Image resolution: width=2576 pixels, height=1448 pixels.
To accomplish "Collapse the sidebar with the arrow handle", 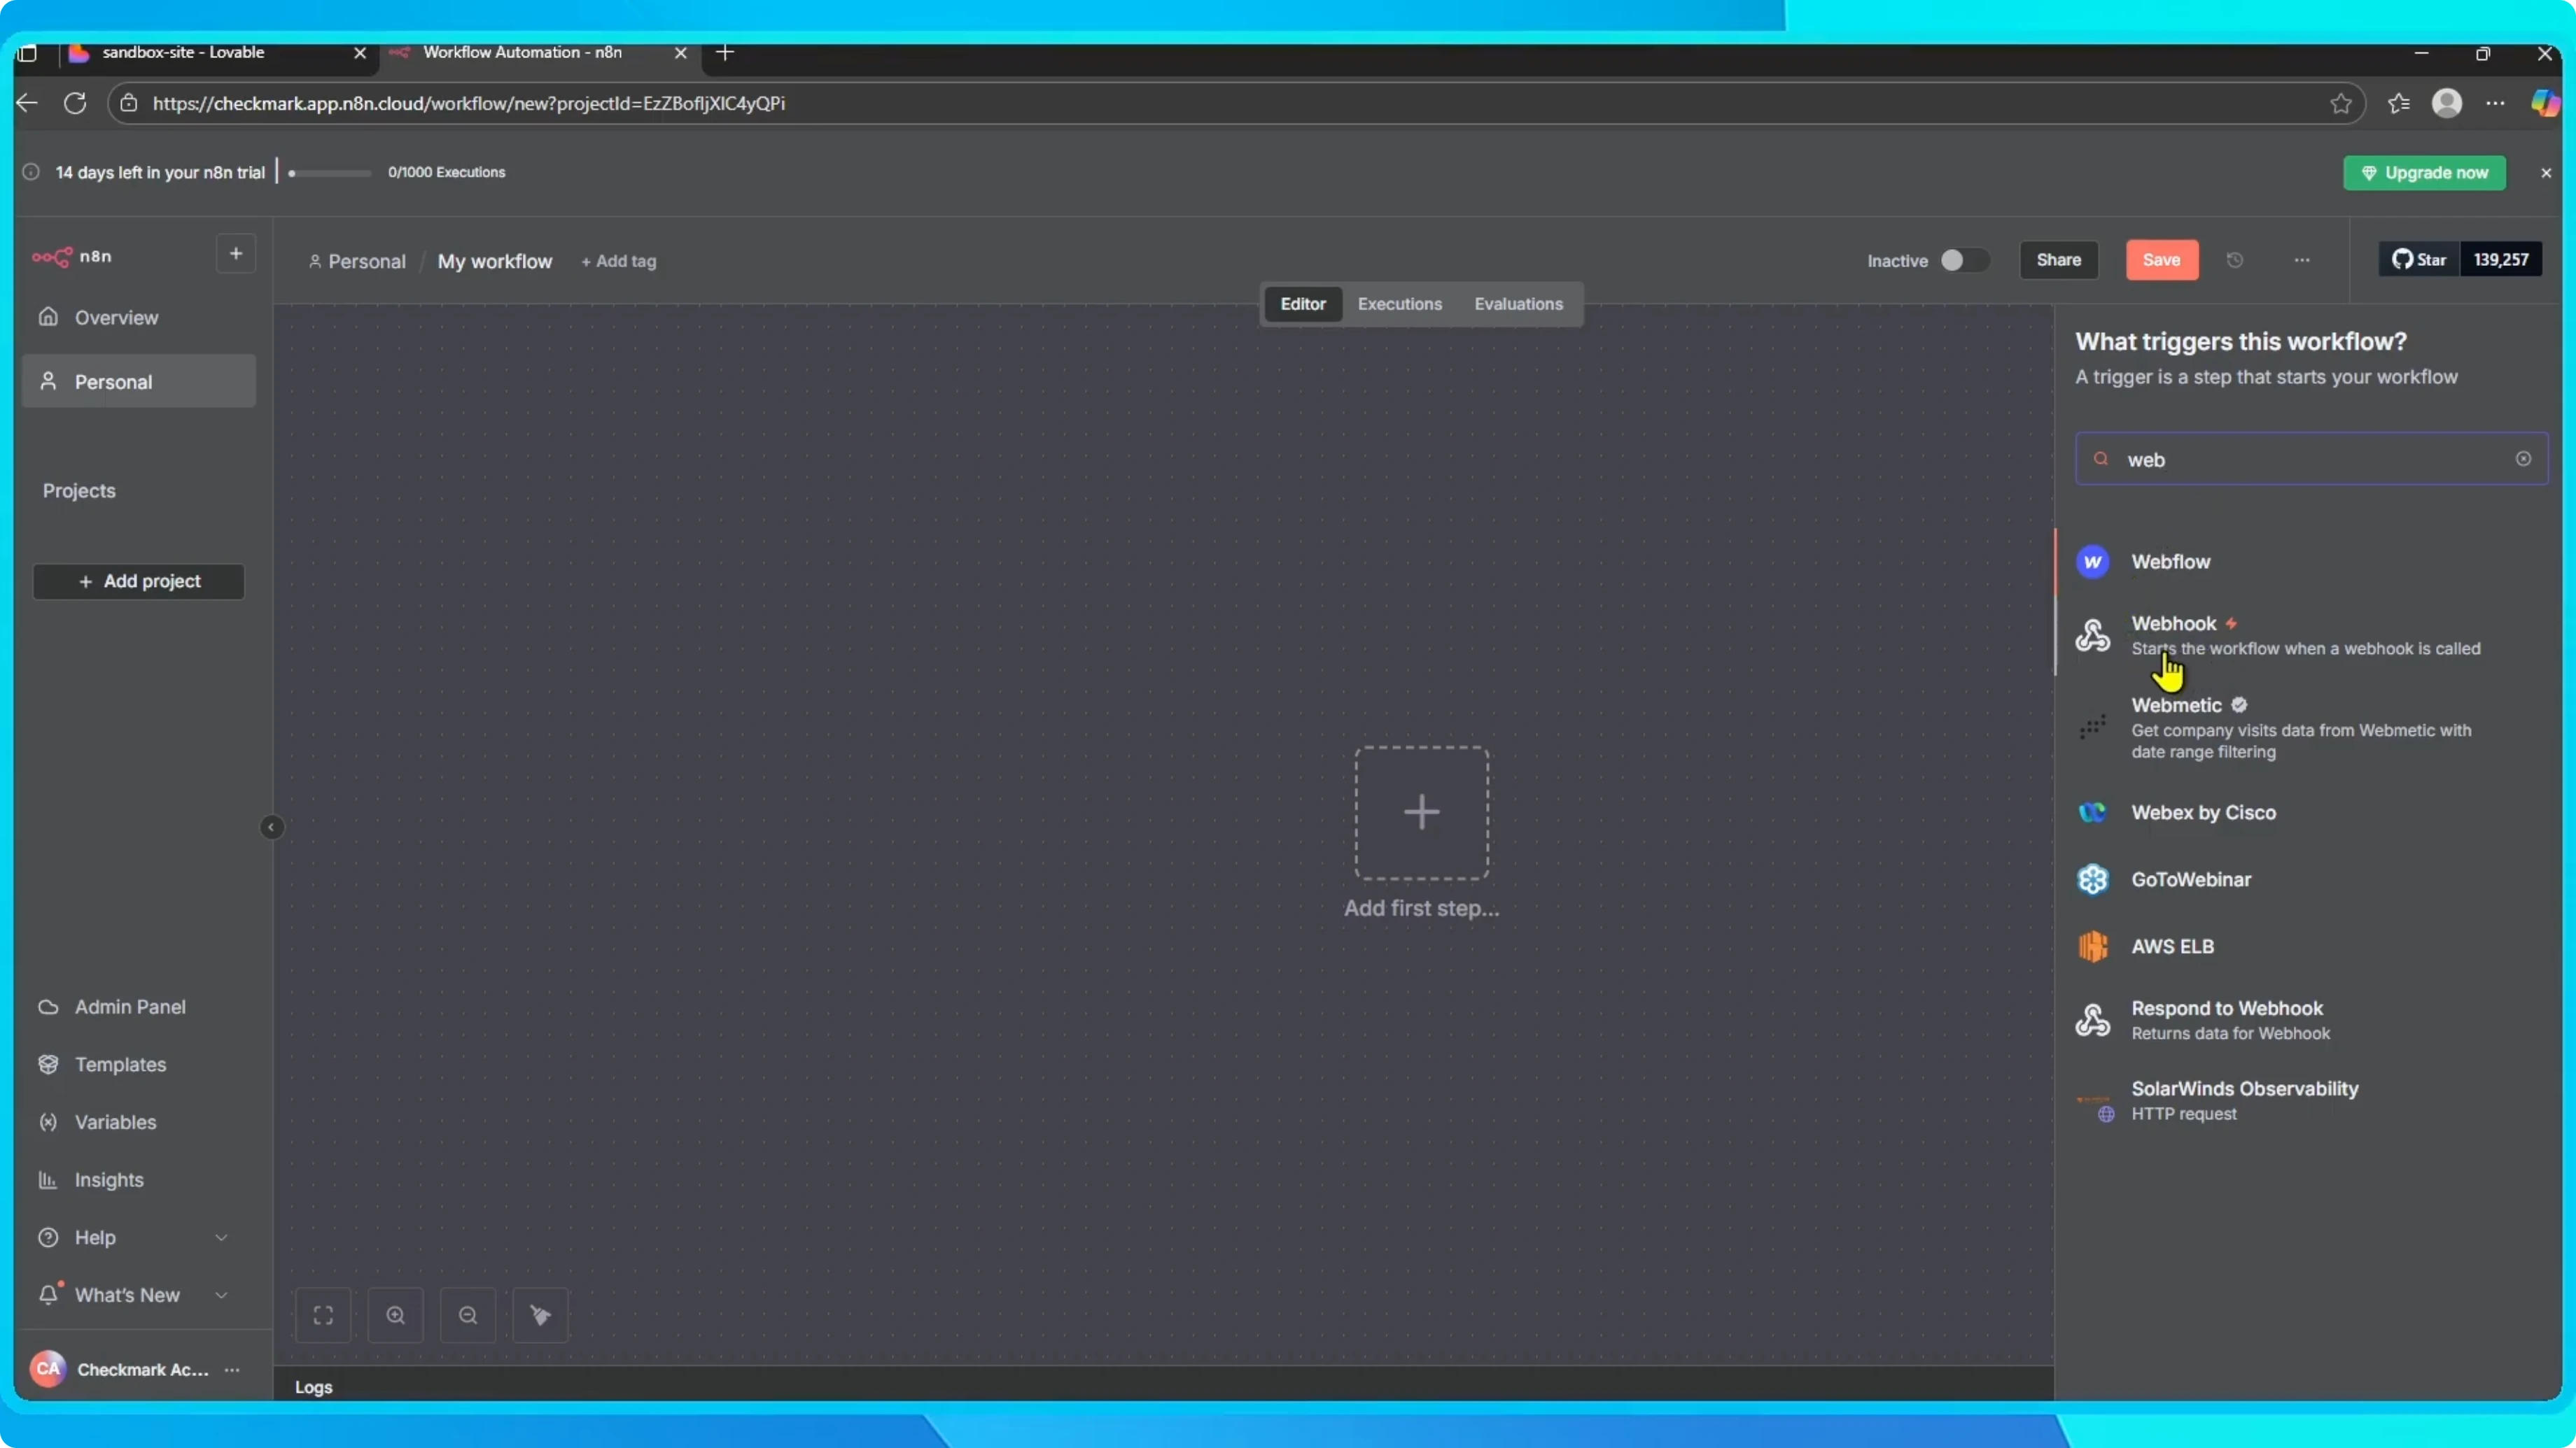I will (271, 828).
